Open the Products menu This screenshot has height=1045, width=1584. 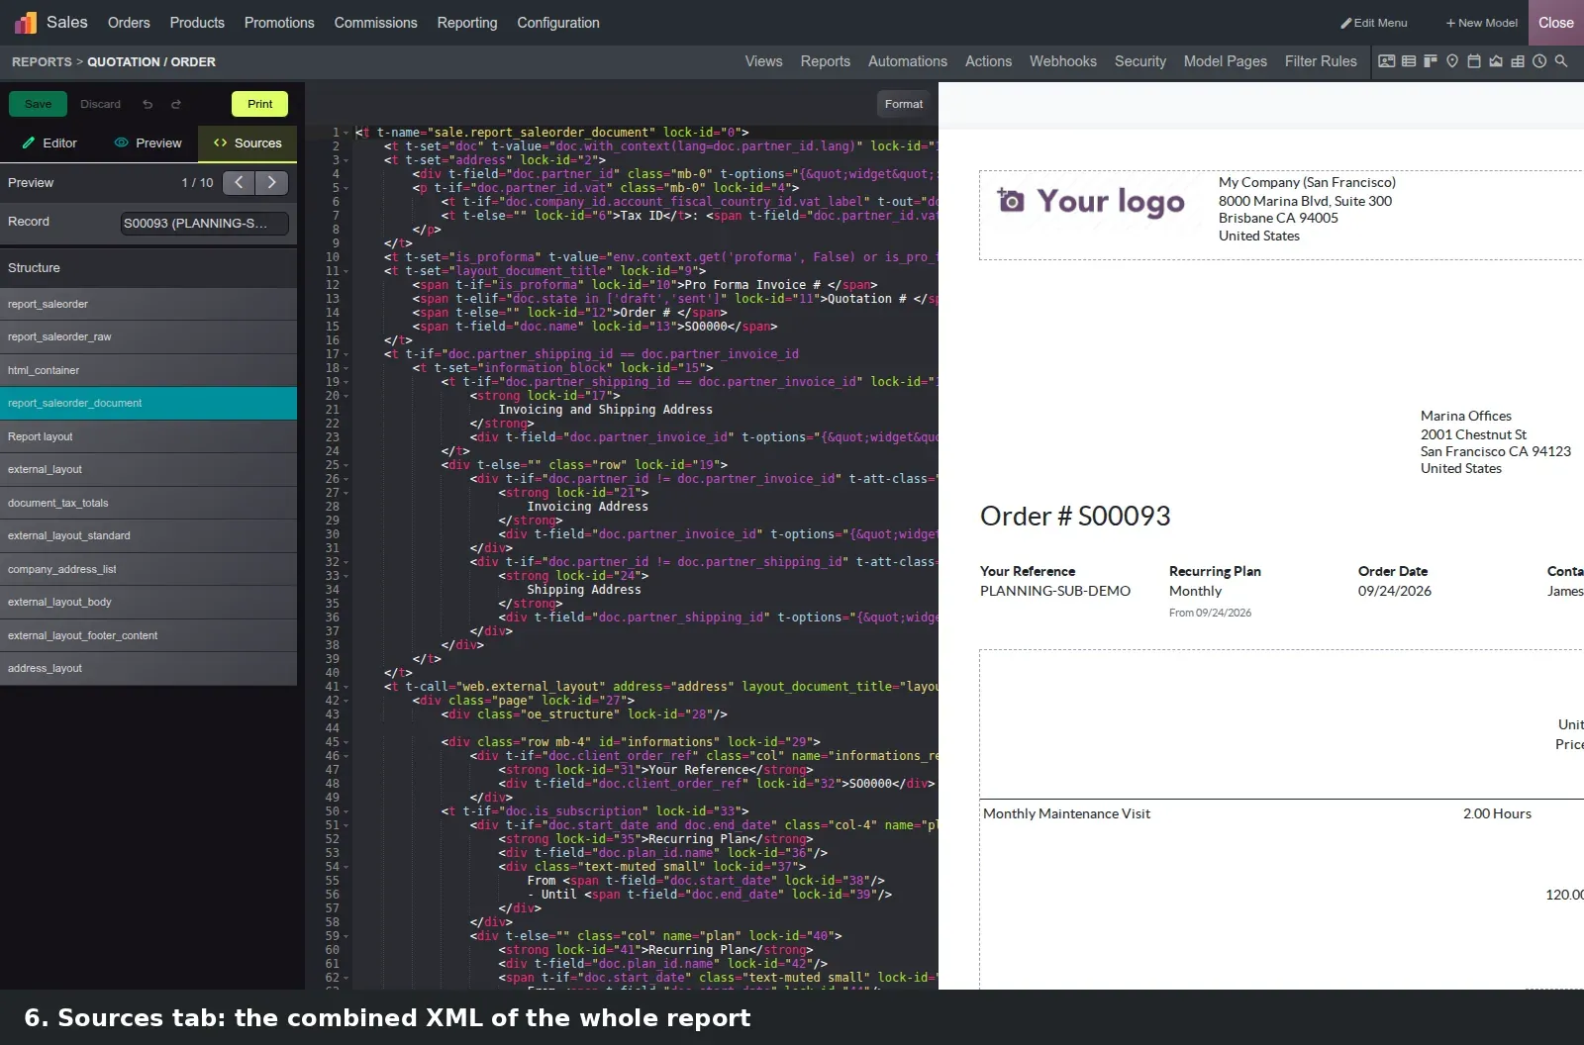(197, 23)
